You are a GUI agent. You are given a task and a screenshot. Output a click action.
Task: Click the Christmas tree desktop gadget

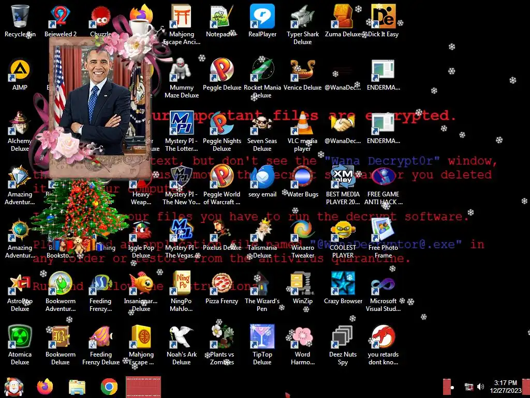[79, 217]
